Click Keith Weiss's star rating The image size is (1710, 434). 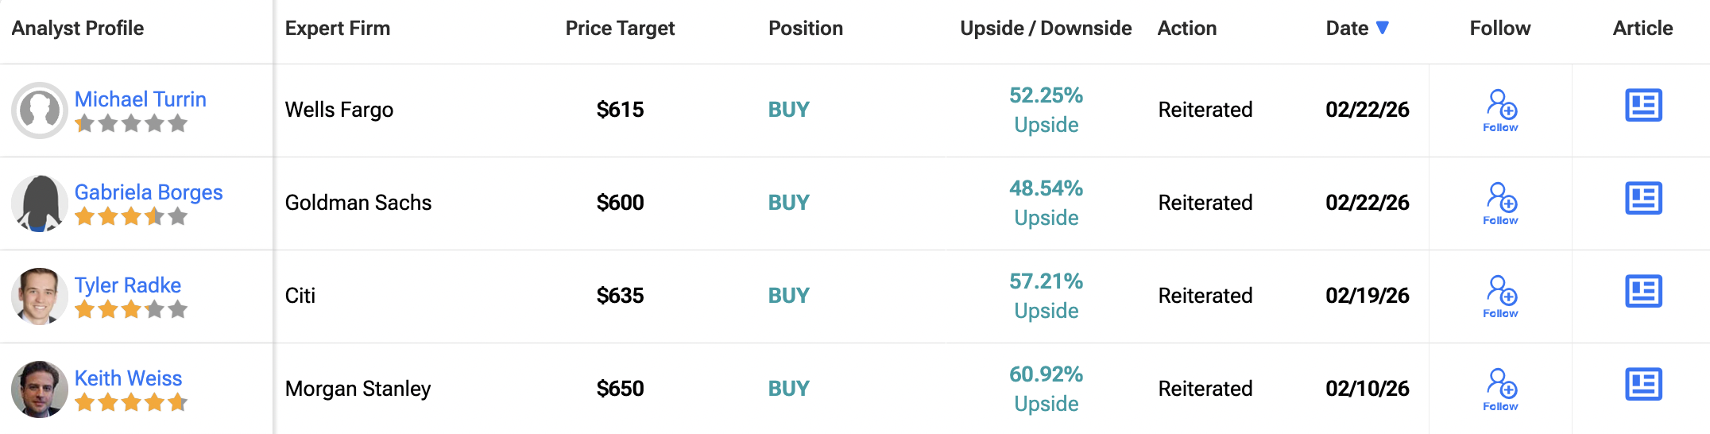(131, 403)
